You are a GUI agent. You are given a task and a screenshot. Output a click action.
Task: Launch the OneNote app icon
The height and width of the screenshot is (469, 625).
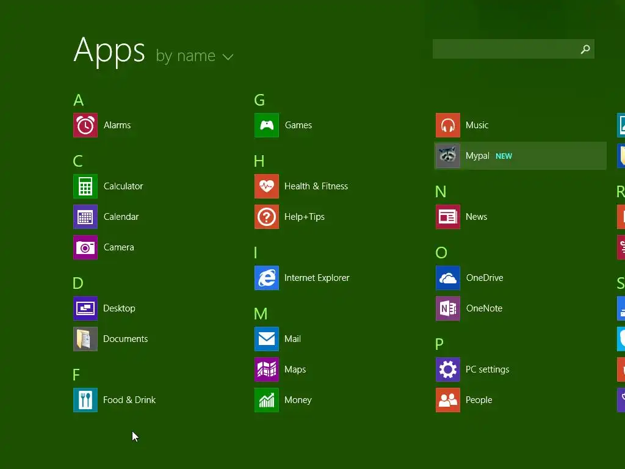pos(448,308)
